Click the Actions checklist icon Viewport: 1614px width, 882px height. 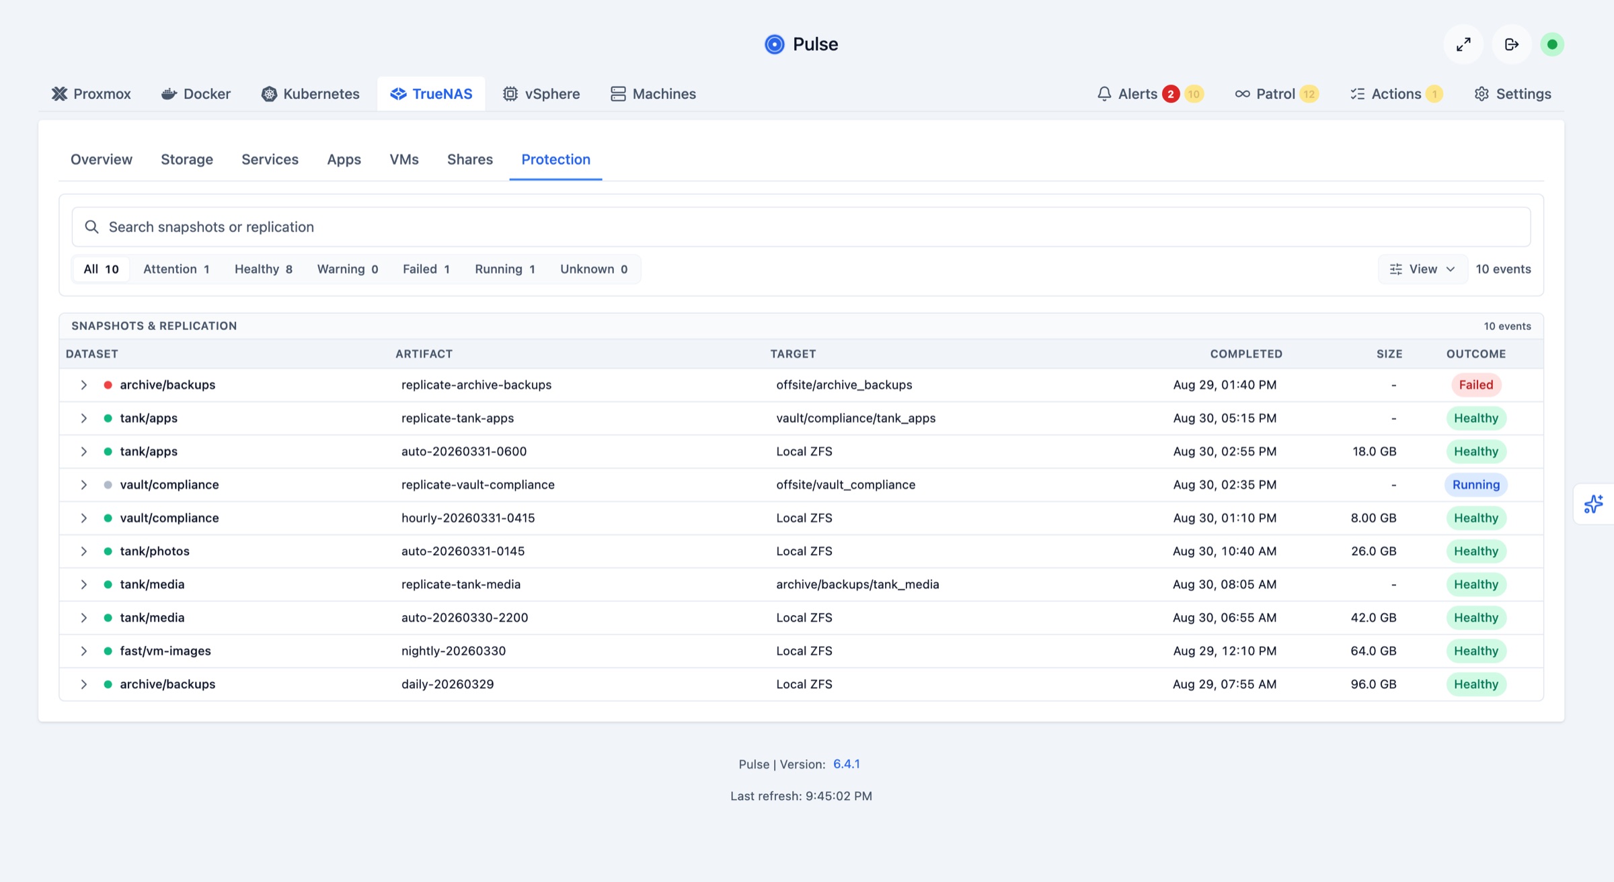point(1358,94)
